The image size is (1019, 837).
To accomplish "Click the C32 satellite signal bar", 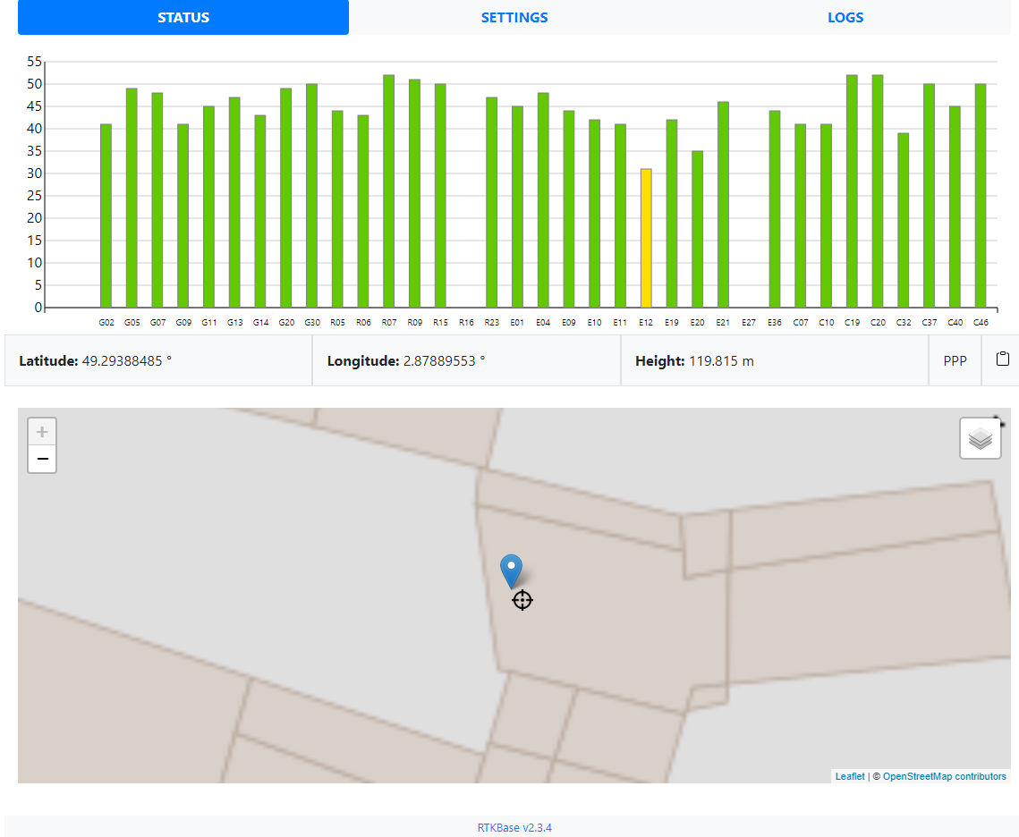I will click(x=904, y=220).
